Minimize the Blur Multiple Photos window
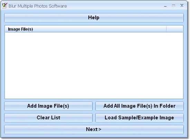Image resolution: width=190 pixels, height=140 pixels. click(x=165, y=6)
